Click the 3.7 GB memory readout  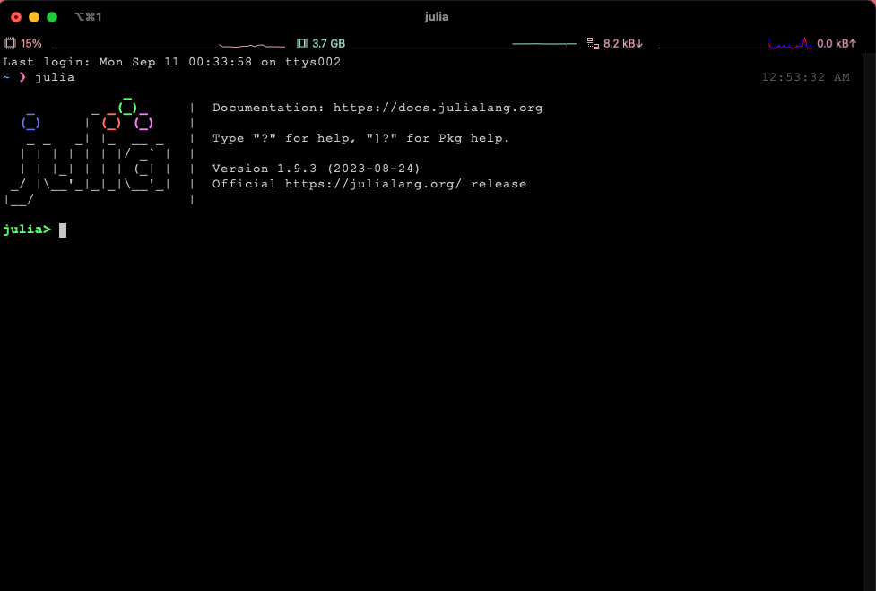click(x=328, y=44)
